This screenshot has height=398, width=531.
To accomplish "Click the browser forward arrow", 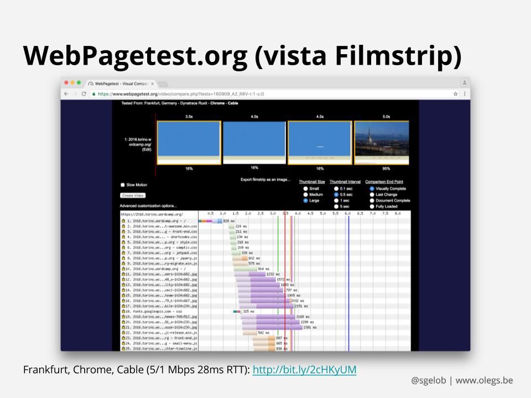I will click(x=75, y=94).
